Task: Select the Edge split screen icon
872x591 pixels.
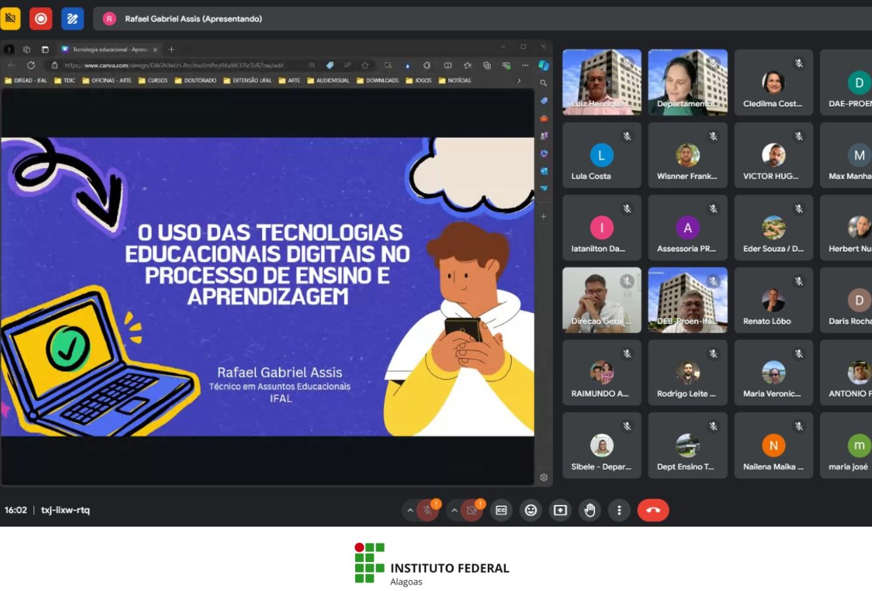Action: 447,66
